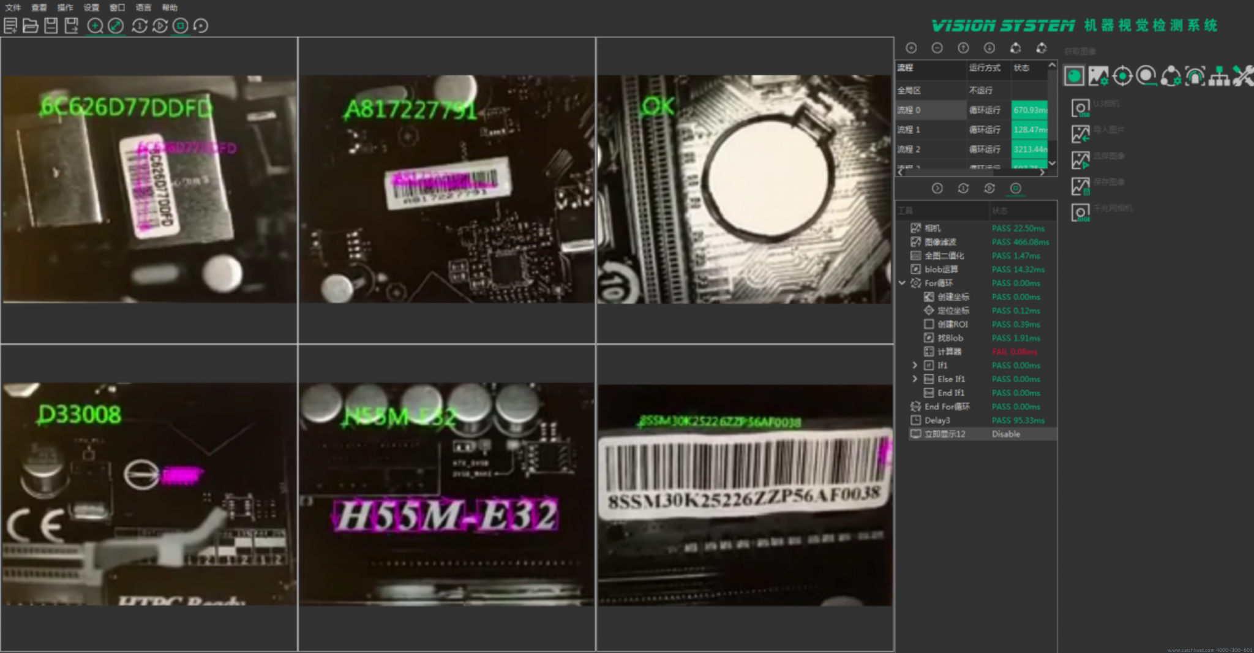Click the add flow plus-circle icon
1254x653 pixels.
point(911,48)
